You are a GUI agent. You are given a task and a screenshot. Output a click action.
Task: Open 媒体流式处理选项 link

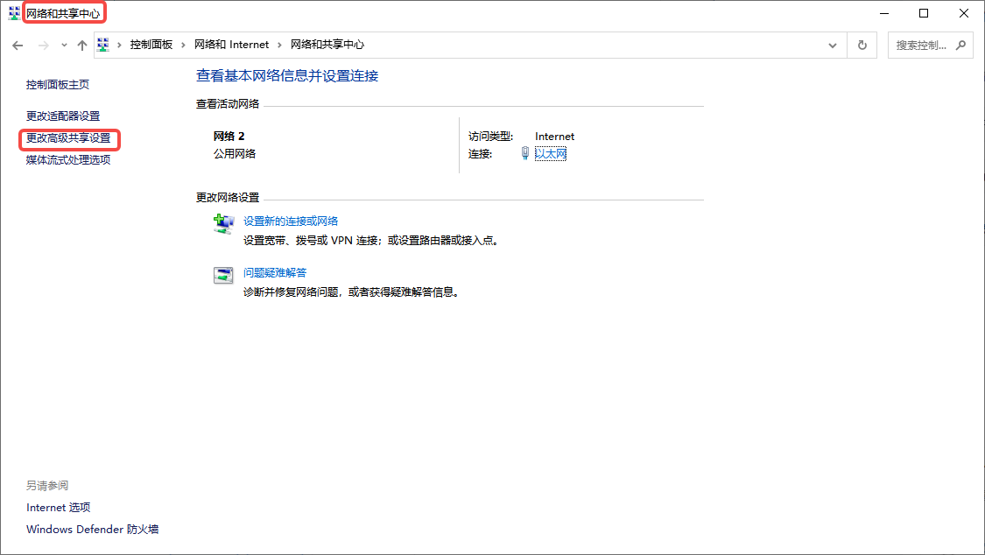(x=68, y=160)
